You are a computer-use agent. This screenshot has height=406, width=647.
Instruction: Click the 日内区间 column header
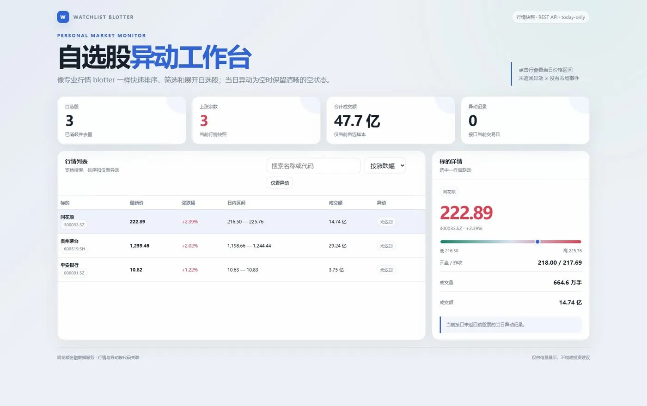click(237, 203)
